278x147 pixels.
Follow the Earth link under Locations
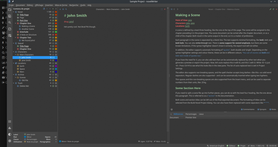(x=187, y=26)
